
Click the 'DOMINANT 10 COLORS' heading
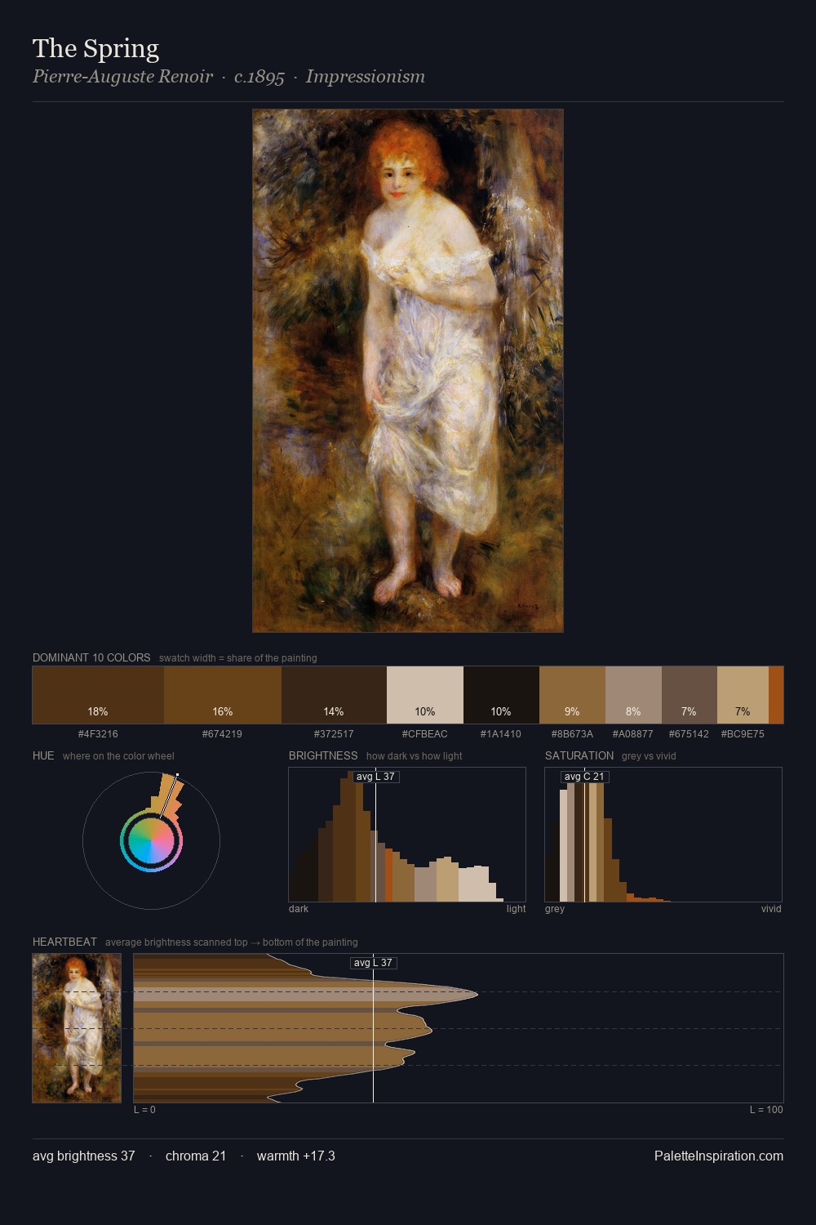click(91, 657)
